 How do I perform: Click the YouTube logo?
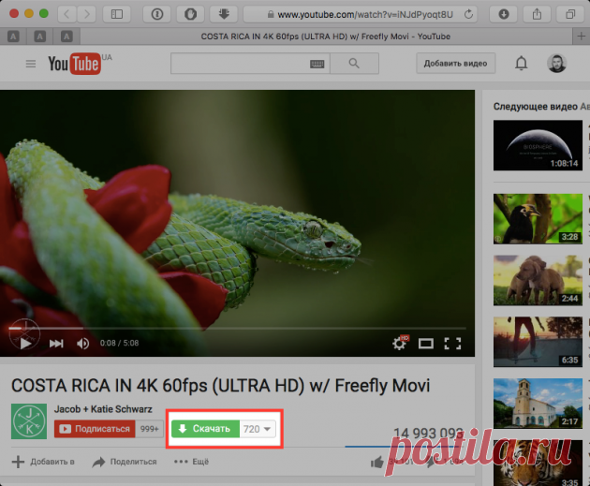coord(75,64)
